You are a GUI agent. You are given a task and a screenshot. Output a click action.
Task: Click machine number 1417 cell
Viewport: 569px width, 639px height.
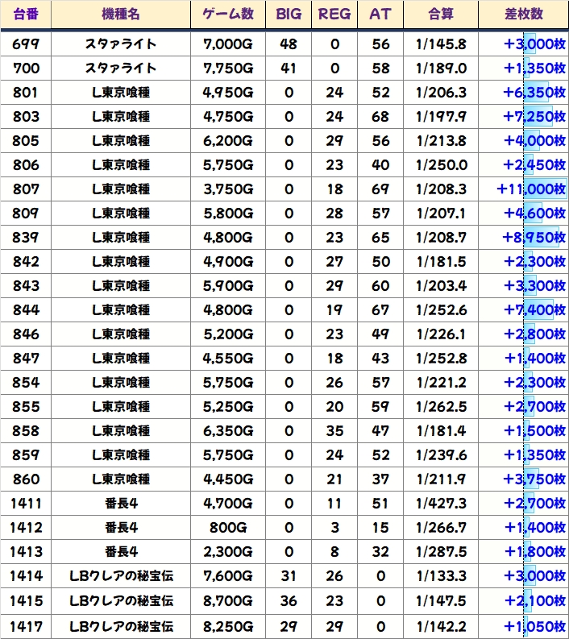pos(26,626)
